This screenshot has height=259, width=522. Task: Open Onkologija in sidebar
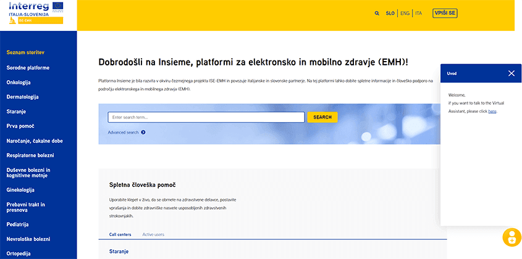(x=19, y=83)
